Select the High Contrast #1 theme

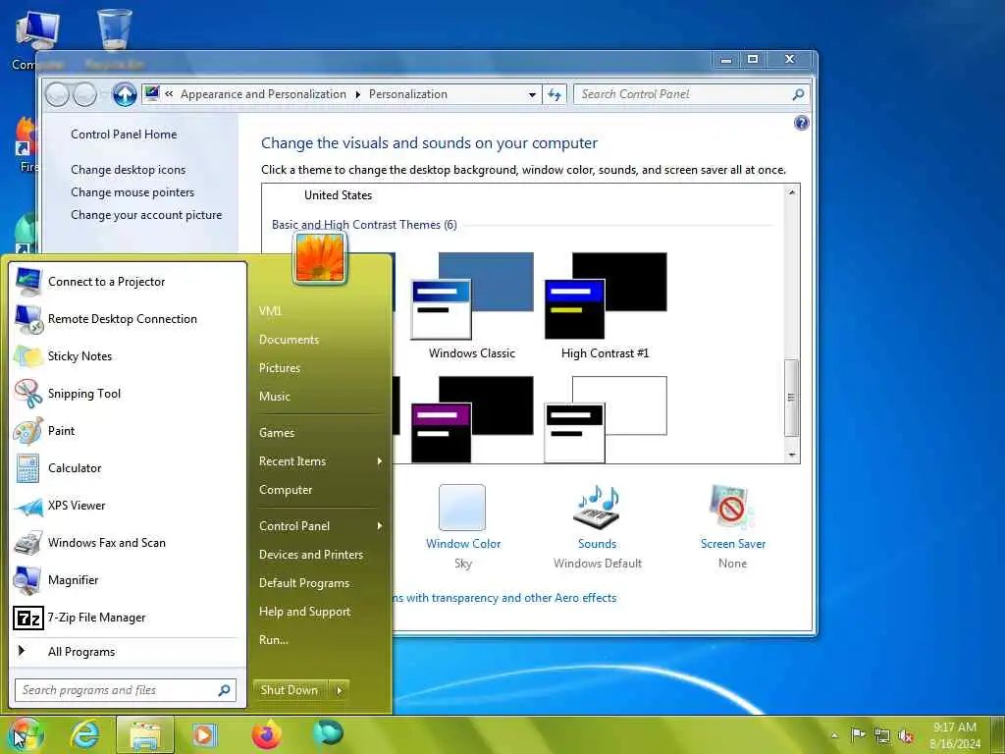606,305
